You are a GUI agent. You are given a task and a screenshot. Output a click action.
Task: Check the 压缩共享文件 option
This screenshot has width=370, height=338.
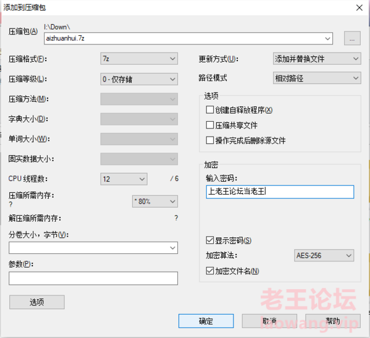click(210, 125)
